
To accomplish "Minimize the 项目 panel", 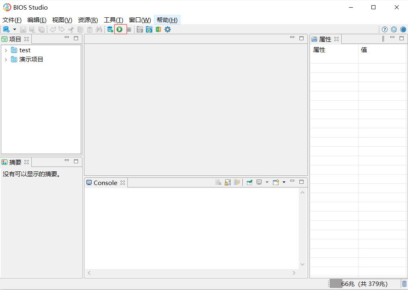I will click(67, 37).
